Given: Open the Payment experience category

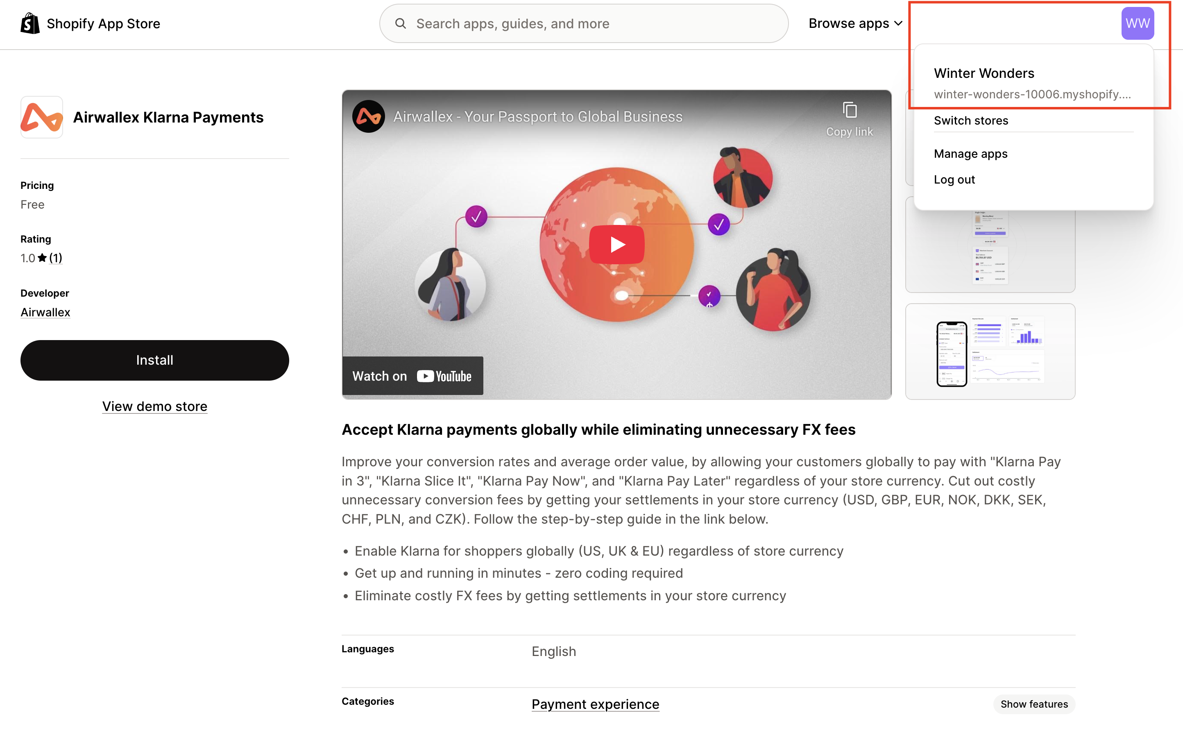Looking at the screenshot, I should [595, 704].
